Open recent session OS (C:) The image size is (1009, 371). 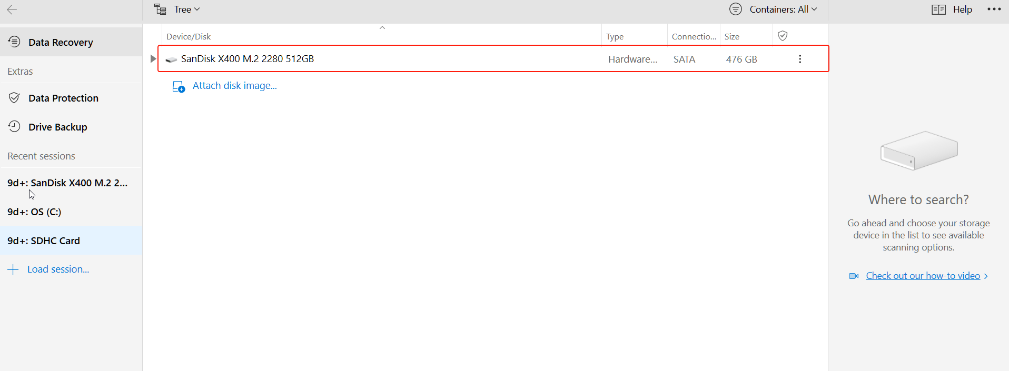click(34, 212)
